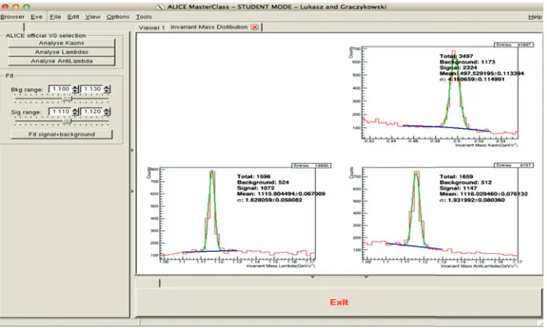
Task: Click the macOS green zoom window button
Action: [x=26, y=6]
